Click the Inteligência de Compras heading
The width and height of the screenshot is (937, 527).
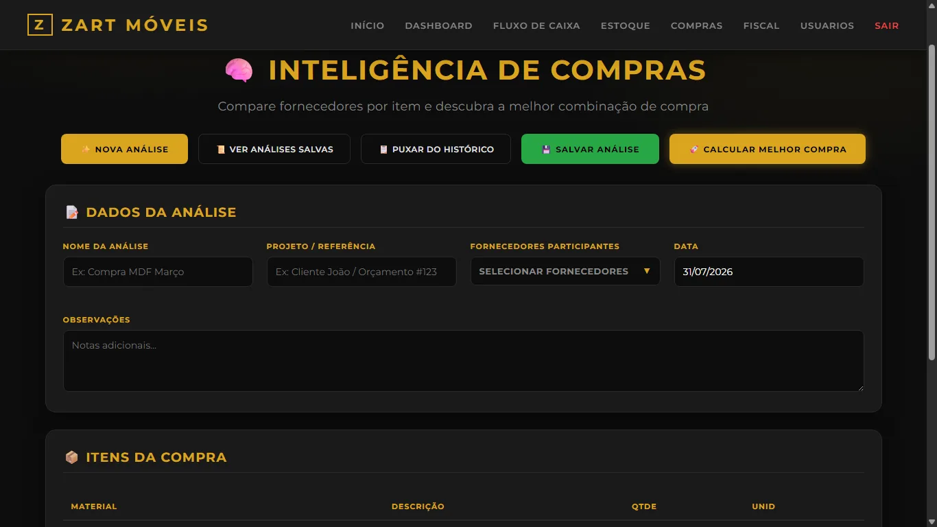click(487, 70)
